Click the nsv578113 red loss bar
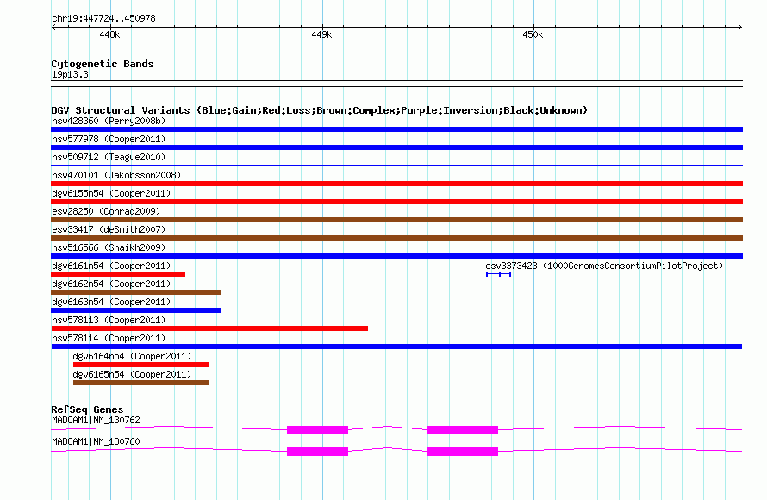This screenshot has width=767, height=500. (209, 328)
